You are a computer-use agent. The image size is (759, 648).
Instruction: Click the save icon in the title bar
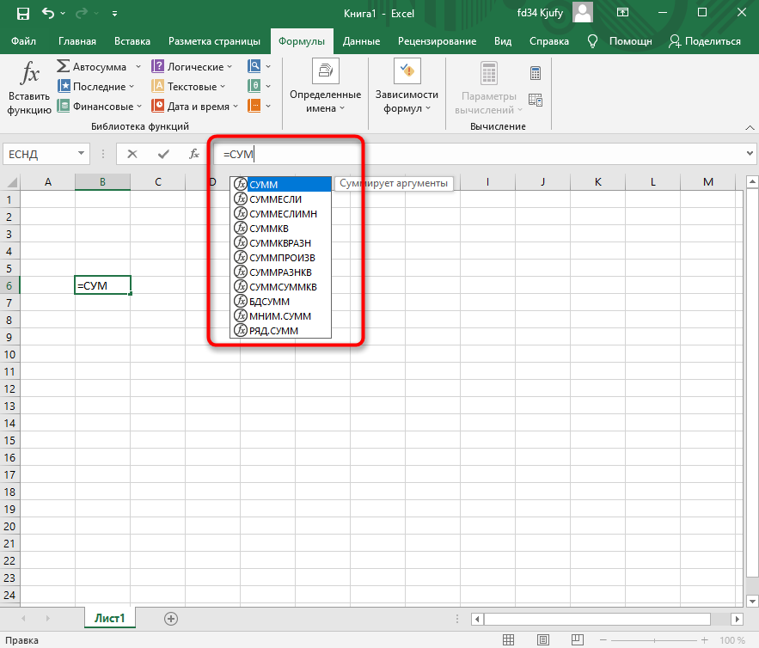(x=23, y=14)
